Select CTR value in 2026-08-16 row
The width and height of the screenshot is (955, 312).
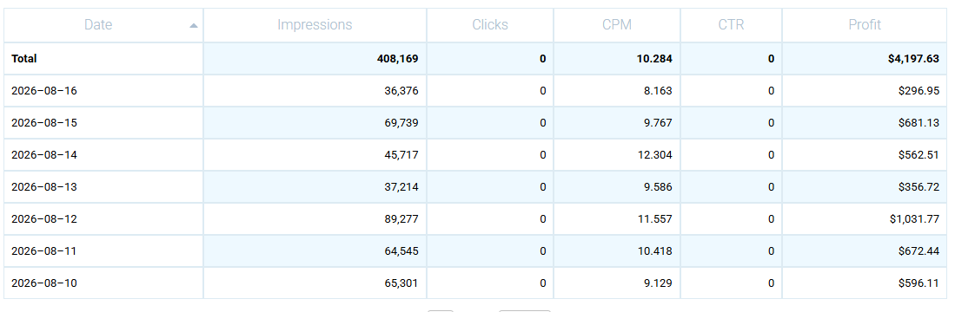click(x=771, y=91)
